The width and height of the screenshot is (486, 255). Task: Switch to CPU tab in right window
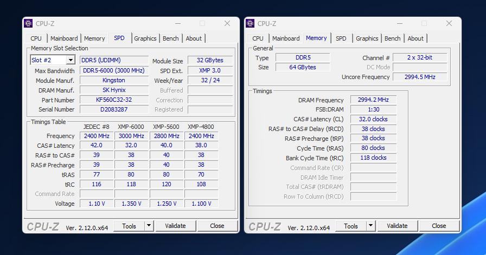point(258,38)
